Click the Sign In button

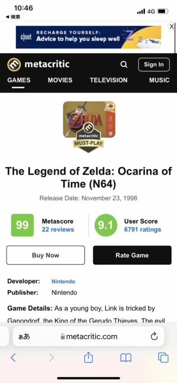(x=154, y=64)
